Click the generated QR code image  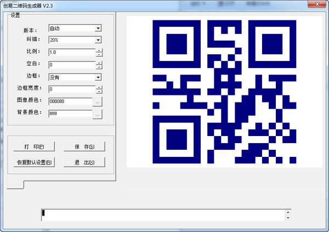[x=224, y=92]
